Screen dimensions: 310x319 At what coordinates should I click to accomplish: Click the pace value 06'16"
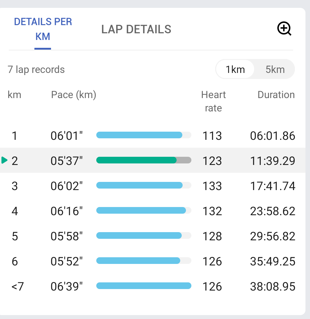pyautogui.click(x=66, y=211)
